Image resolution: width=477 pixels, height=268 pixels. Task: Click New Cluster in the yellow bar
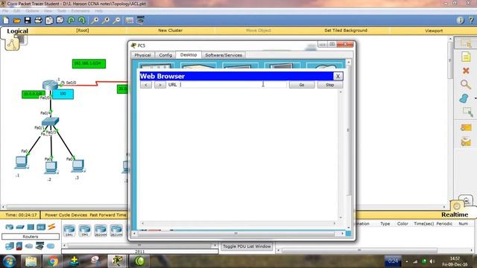tap(171, 31)
